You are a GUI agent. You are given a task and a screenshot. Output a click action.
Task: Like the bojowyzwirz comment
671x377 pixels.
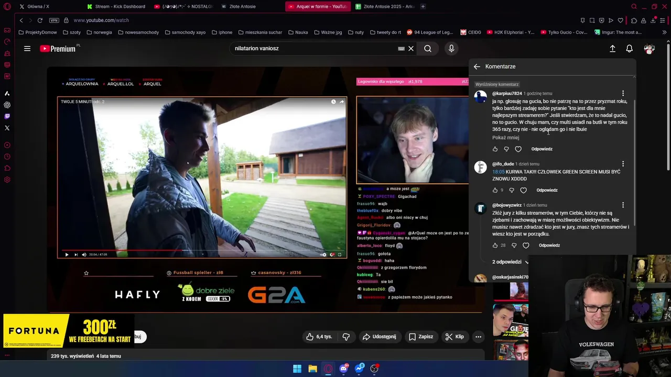click(x=495, y=246)
